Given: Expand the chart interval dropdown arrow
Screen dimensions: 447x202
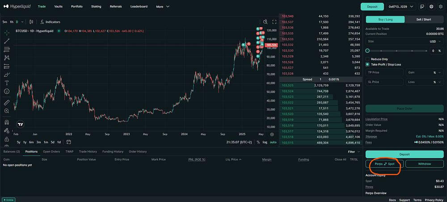Looking at the screenshot, I should (x=22, y=22).
